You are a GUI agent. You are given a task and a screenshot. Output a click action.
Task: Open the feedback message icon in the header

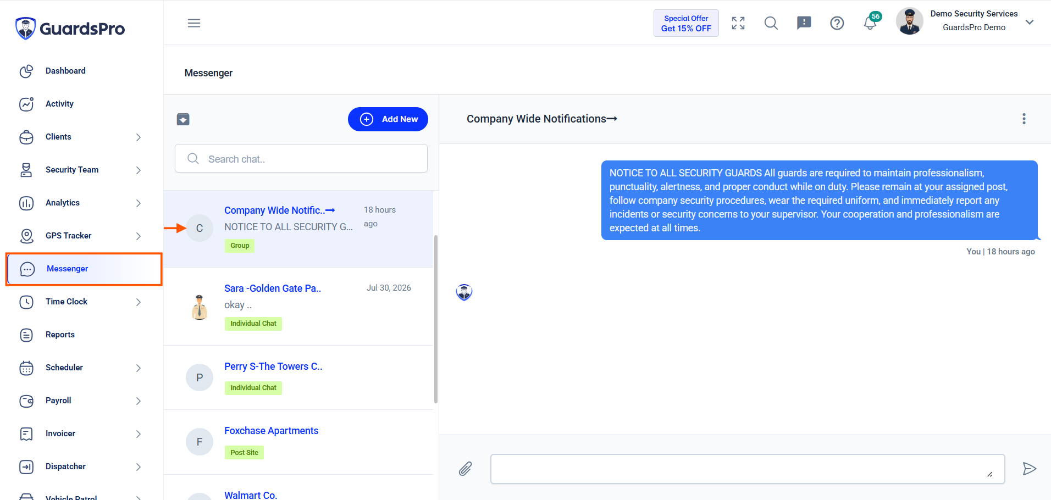(804, 23)
